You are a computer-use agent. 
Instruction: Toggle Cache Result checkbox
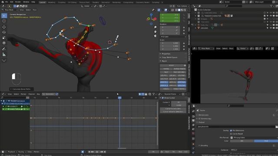point(231,134)
